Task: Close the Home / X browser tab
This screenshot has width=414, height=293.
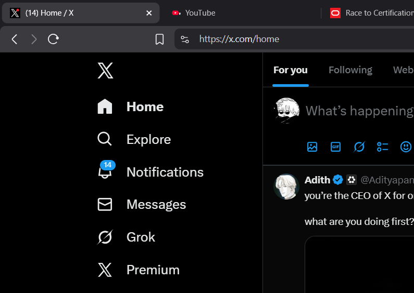Action: [x=149, y=13]
